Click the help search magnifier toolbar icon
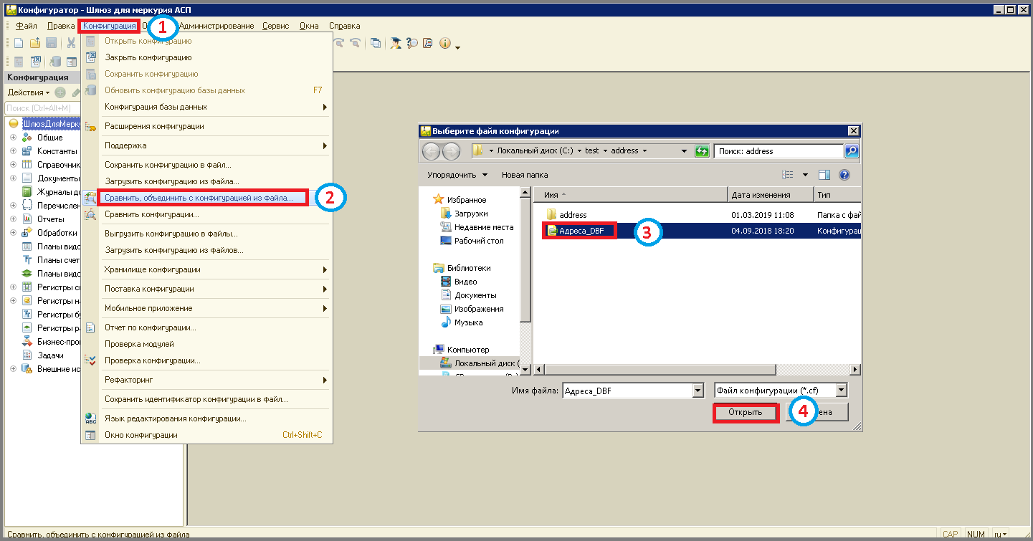 (x=412, y=43)
